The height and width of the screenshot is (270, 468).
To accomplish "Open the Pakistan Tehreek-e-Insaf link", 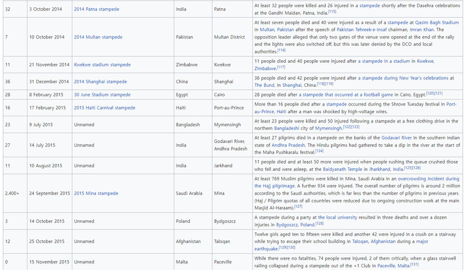I will (367, 30).
